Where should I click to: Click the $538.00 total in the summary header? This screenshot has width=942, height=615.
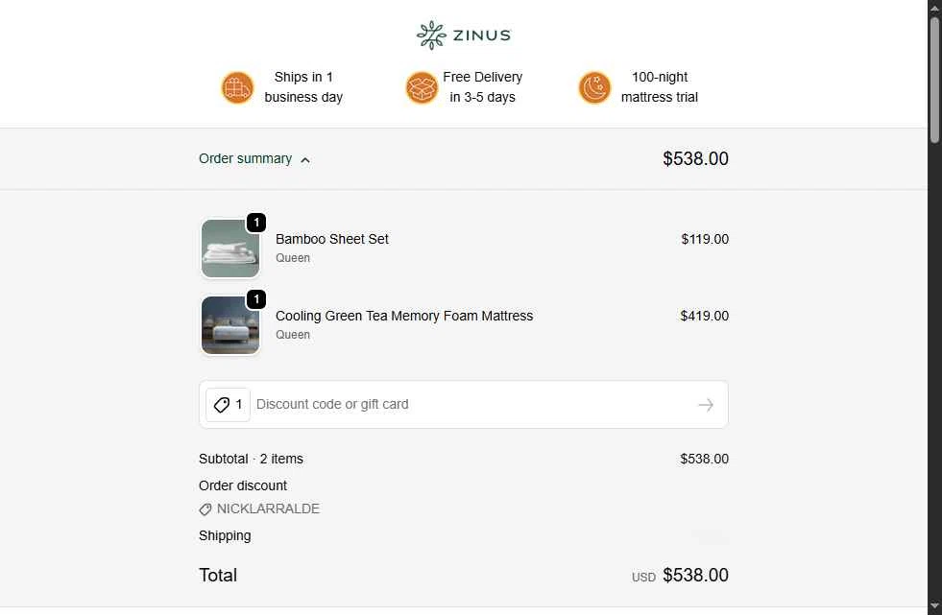pyautogui.click(x=695, y=159)
